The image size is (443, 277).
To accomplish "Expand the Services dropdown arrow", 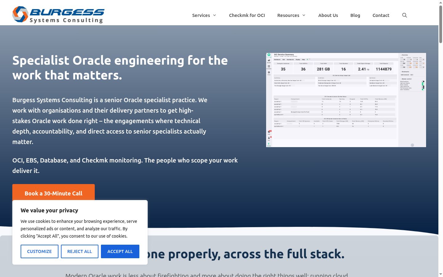I will pyautogui.click(x=214, y=15).
